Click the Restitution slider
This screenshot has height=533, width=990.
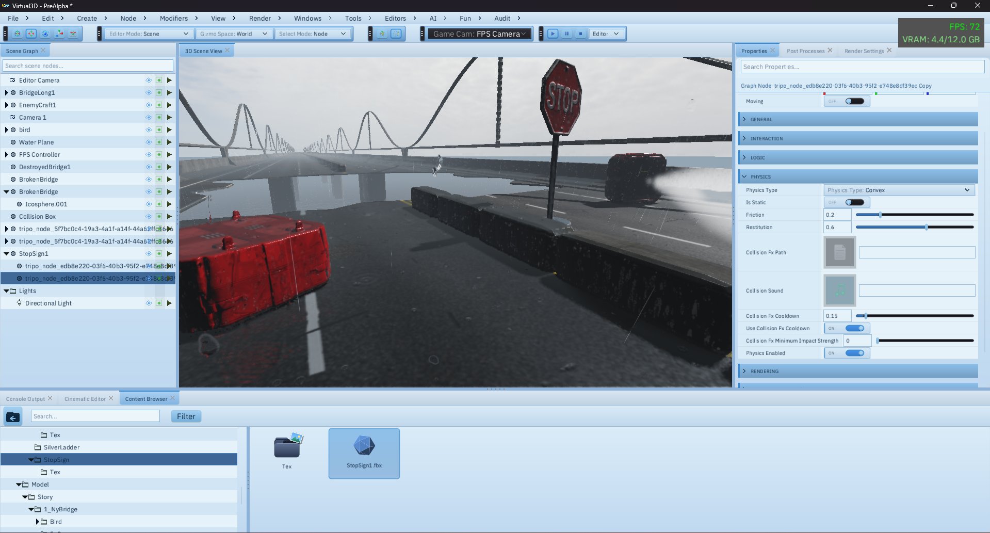coord(915,227)
